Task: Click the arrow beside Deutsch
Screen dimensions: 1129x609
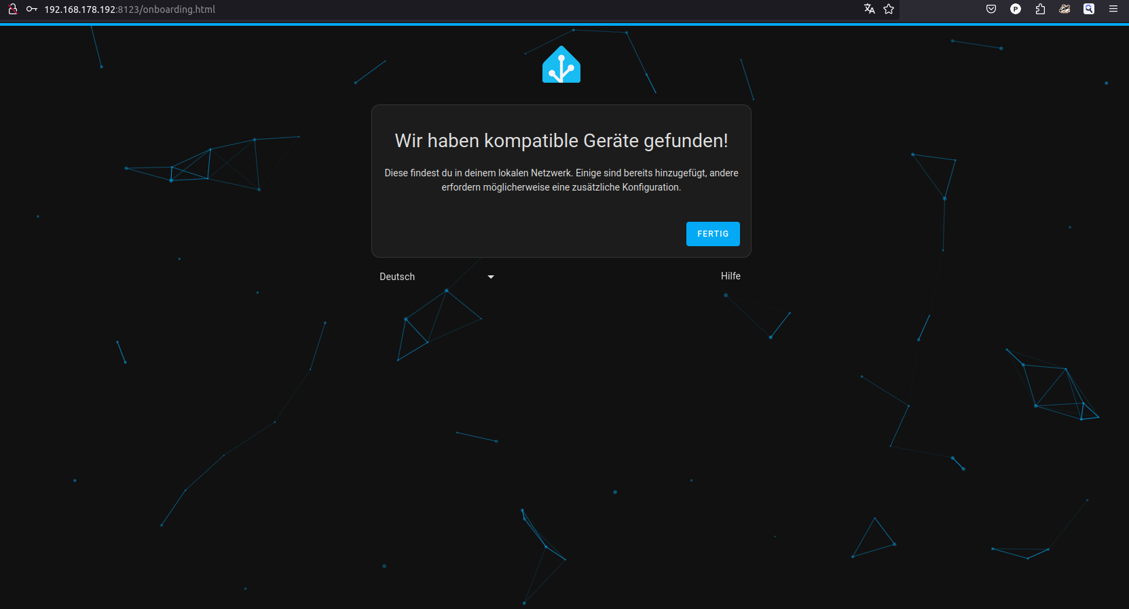Action: (491, 277)
